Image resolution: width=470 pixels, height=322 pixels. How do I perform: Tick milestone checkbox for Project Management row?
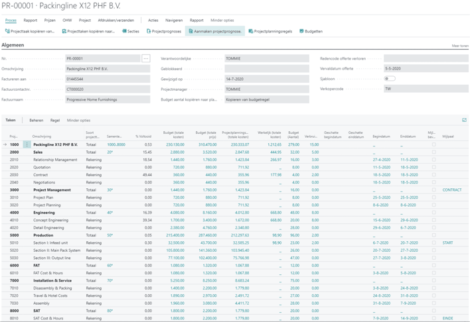click(433, 189)
